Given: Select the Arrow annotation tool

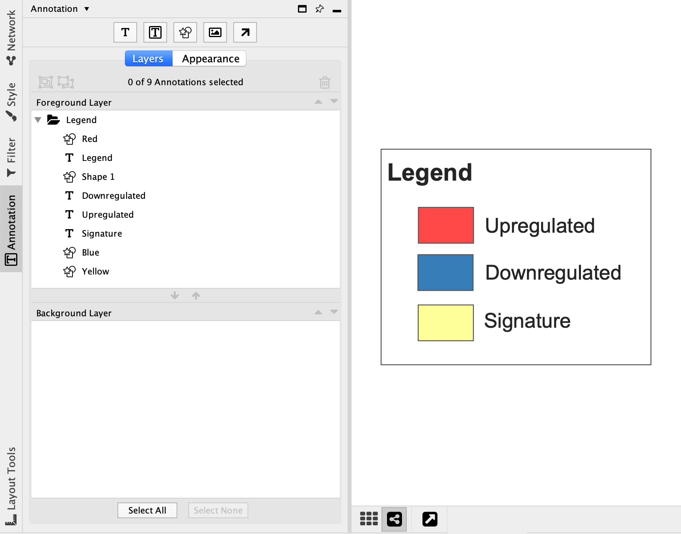Looking at the screenshot, I should tap(245, 32).
